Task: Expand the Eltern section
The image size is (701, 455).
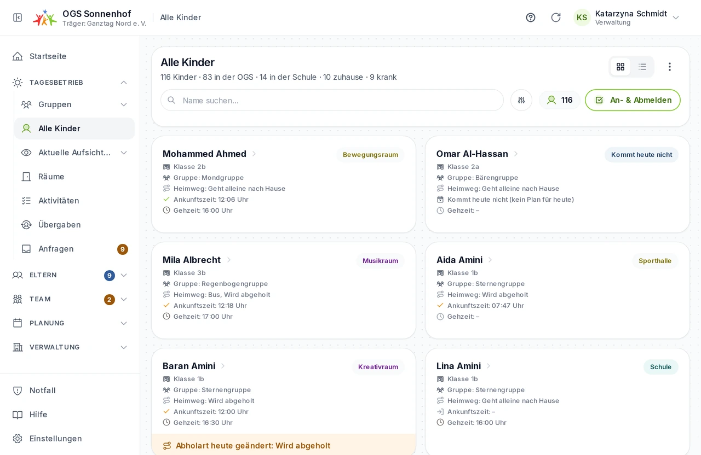Action: click(124, 275)
